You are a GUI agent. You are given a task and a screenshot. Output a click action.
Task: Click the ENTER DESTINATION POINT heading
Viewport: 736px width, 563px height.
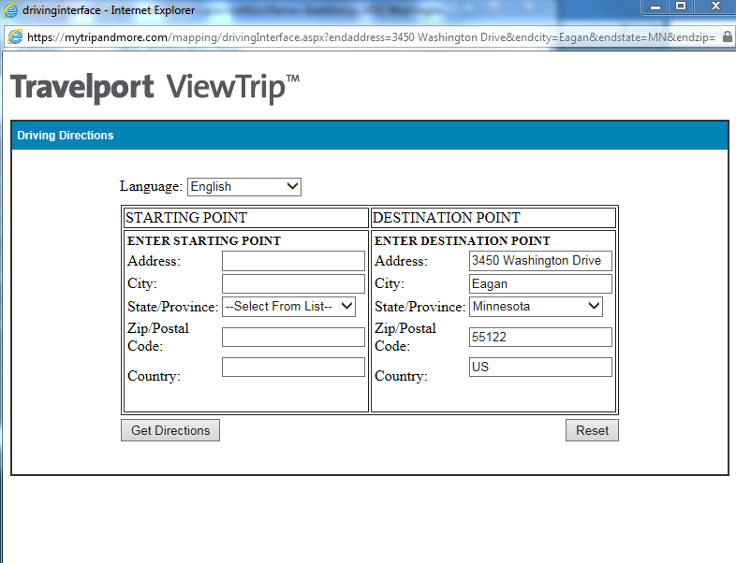463,241
